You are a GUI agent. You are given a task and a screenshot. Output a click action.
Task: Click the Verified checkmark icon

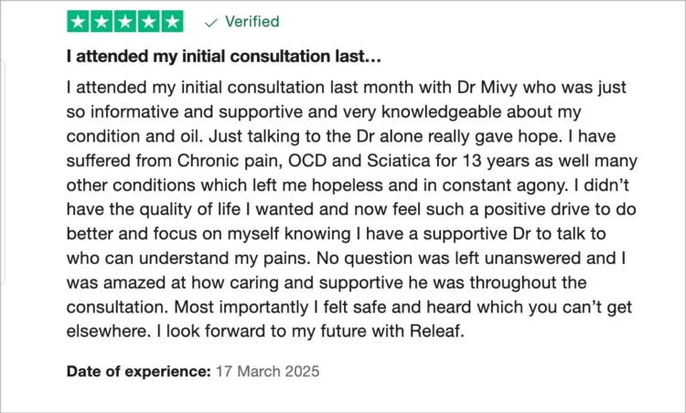click(211, 23)
